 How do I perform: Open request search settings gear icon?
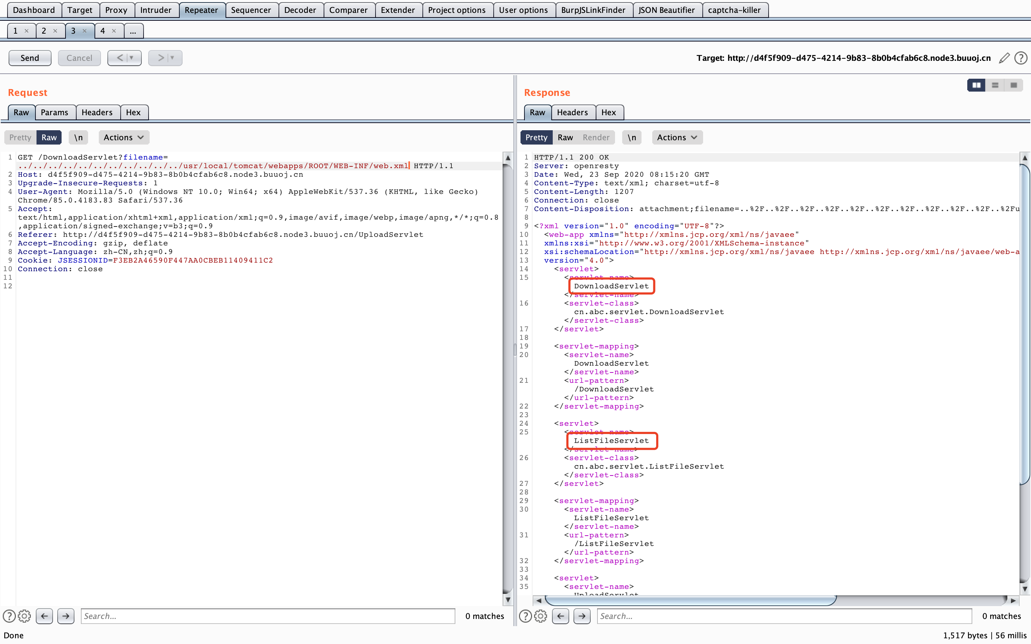[25, 616]
